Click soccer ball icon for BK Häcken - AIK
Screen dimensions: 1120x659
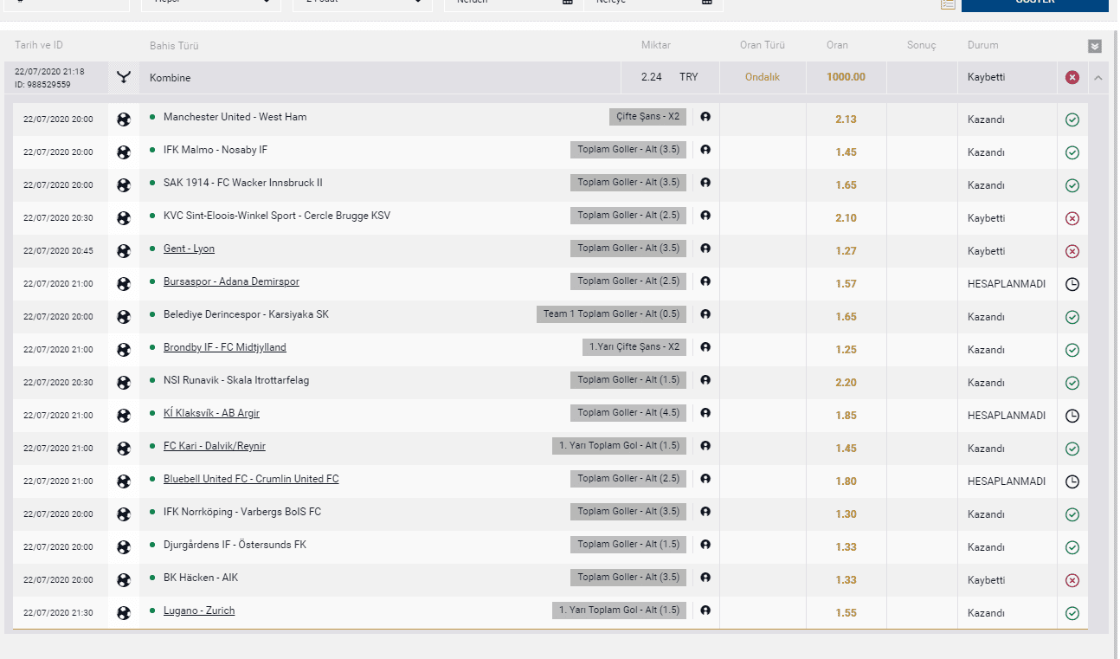pyautogui.click(x=124, y=580)
